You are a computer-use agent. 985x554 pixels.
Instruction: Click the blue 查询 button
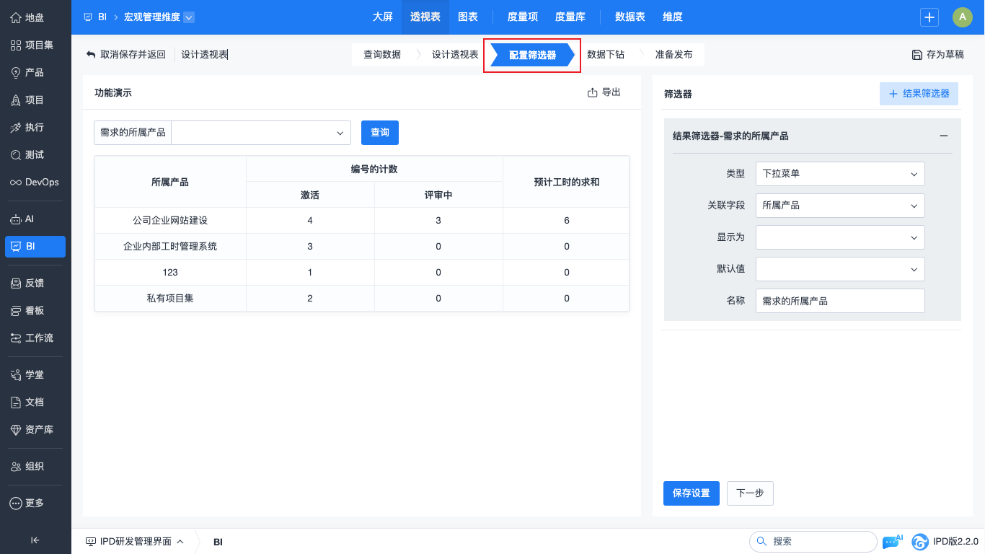tap(379, 133)
